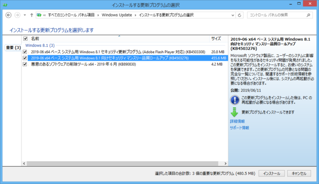Screen dimensions: 319x184
Task: Sort the list by 名前 column
Action: click(119, 39)
